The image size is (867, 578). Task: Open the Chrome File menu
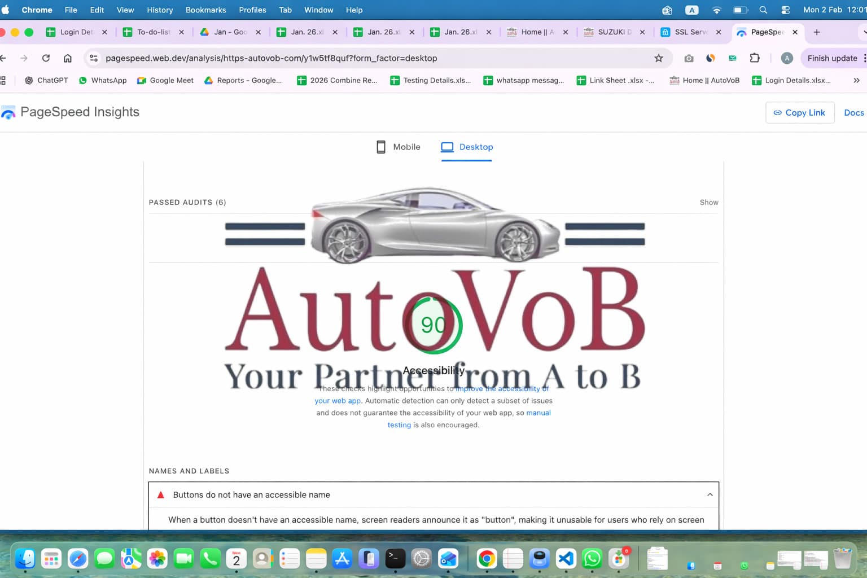(x=71, y=10)
